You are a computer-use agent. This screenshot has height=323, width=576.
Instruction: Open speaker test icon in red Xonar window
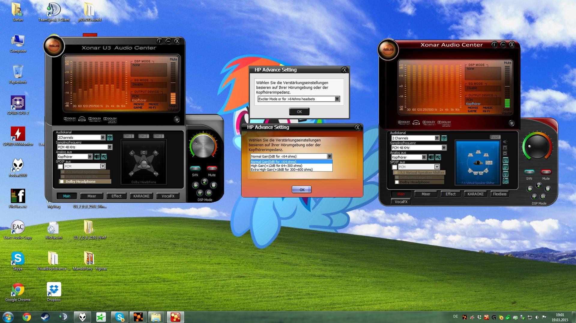tap(431, 157)
